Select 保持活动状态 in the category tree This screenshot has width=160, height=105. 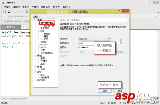pyautogui.click(x=47, y=53)
